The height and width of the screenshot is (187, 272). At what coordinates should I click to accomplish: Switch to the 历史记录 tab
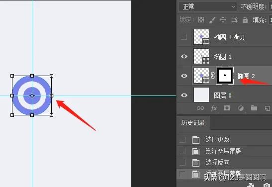tap(193, 123)
